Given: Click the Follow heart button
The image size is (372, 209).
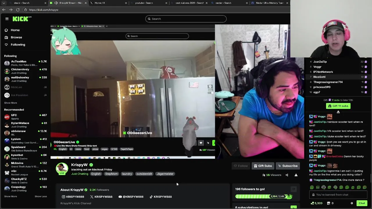Looking at the screenshot, I should [241, 166].
